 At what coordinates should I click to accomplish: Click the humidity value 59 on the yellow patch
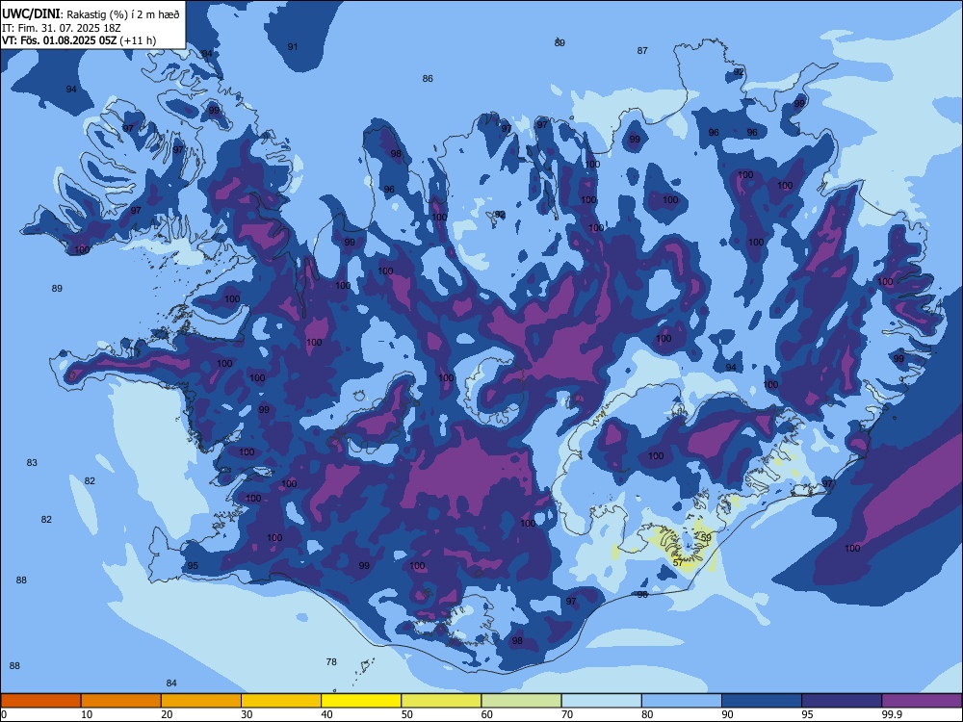coord(706,538)
